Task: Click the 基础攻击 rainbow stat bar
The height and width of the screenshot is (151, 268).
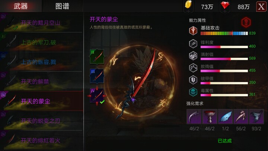Action: tap(224, 33)
